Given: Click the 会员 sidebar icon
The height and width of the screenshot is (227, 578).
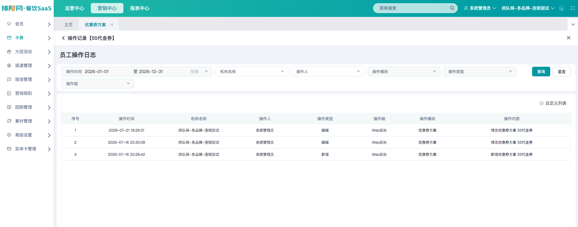Looking at the screenshot, I should 9,24.
